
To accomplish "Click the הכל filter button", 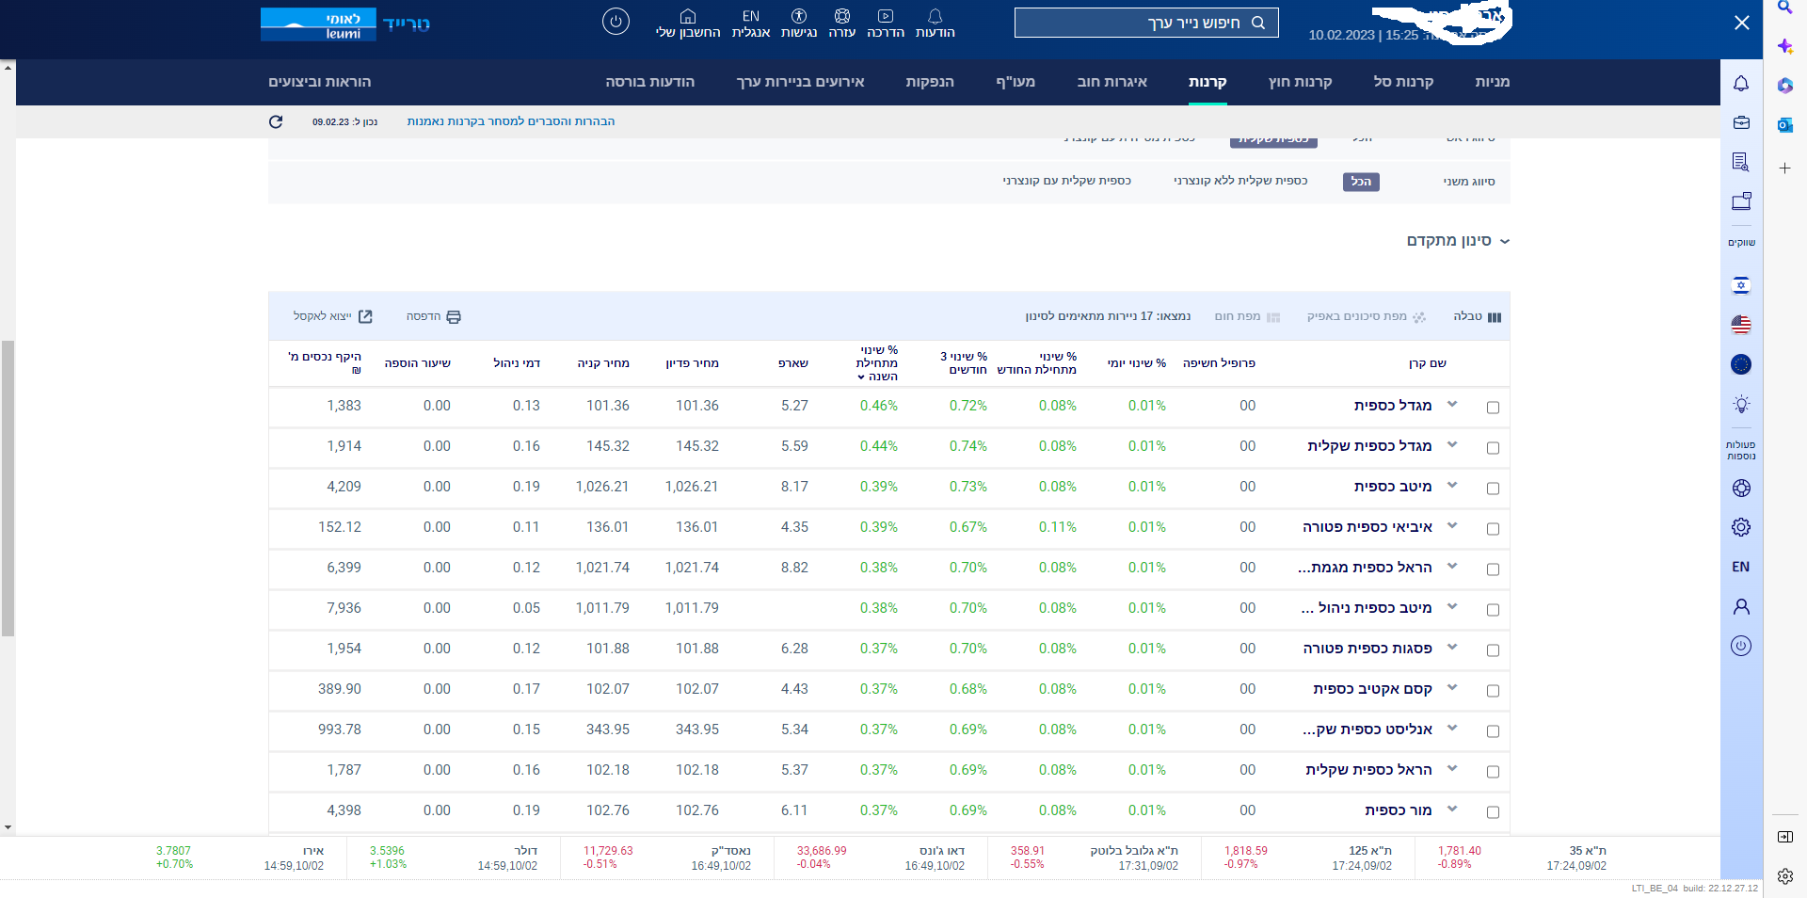I will click(1360, 182).
